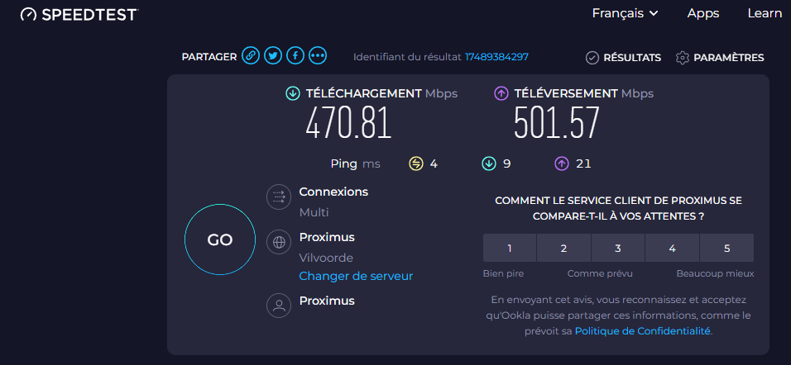Open more sharing options ellipsis icon
Viewport: 791px width, 365px height.
click(x=318, y=56)
